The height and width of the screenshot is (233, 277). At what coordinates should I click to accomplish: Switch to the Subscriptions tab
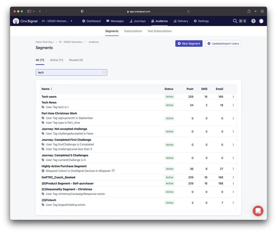coord(133,31)
